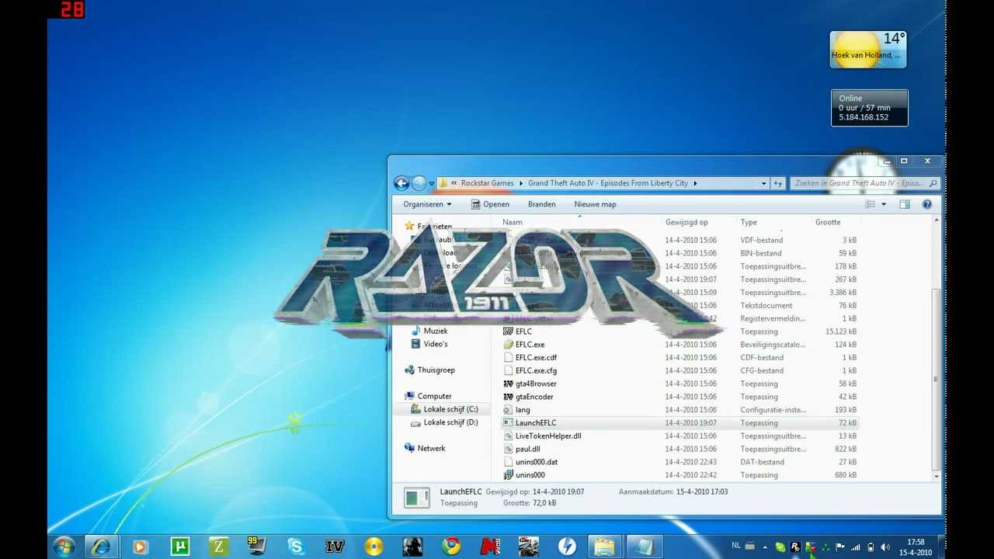This screenshot has height=559, width=994.
Task: Navigate to Rockstar Games breadcrumb
Action: tap(487, 183)
